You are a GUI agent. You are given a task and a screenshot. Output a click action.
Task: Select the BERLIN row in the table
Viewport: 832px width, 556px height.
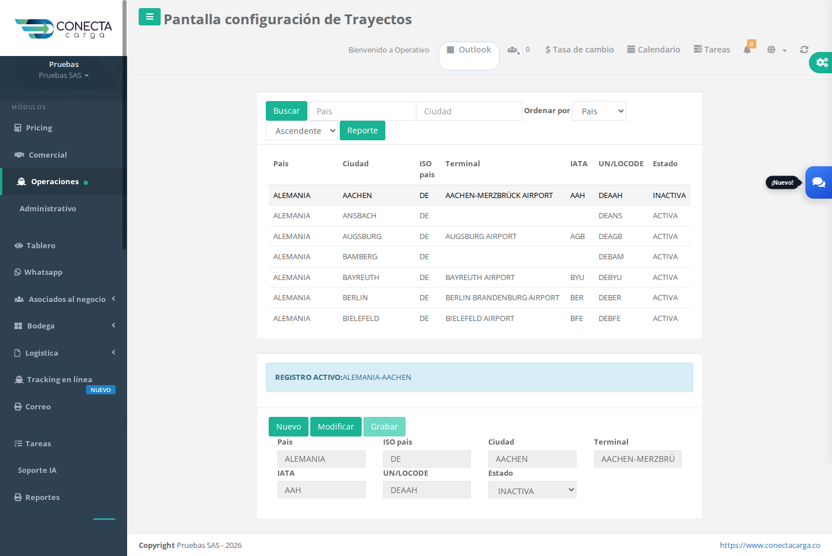480,298
